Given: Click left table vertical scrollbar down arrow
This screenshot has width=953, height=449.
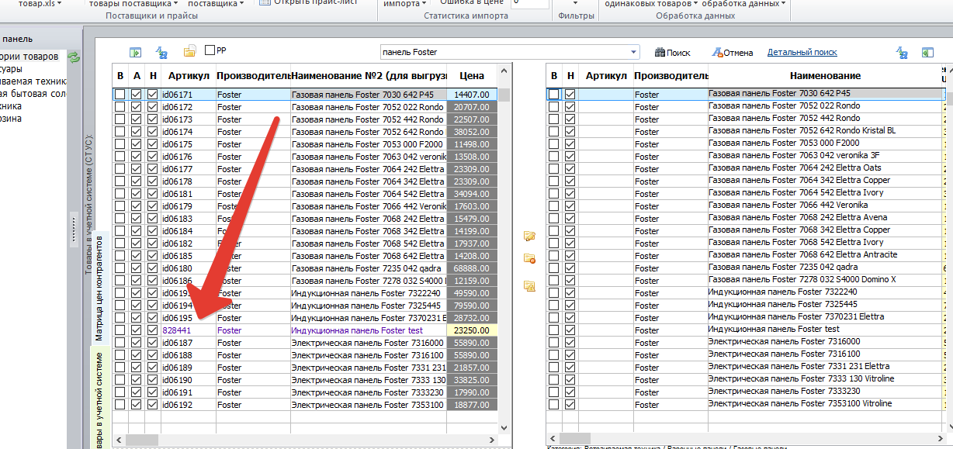Looking at the screenshot, I should click(x=504, y=427).
